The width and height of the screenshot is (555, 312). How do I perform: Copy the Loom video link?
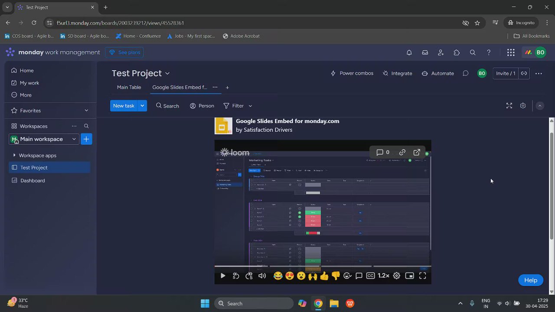click(402, 153)
